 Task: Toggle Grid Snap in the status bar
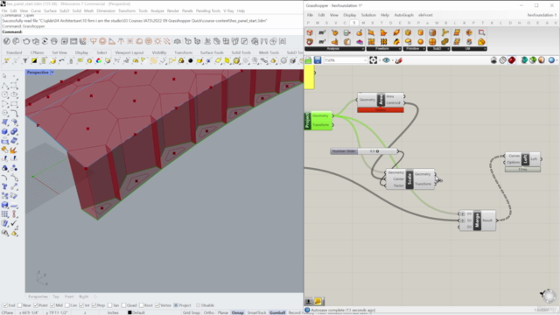(x=192, y=312)
